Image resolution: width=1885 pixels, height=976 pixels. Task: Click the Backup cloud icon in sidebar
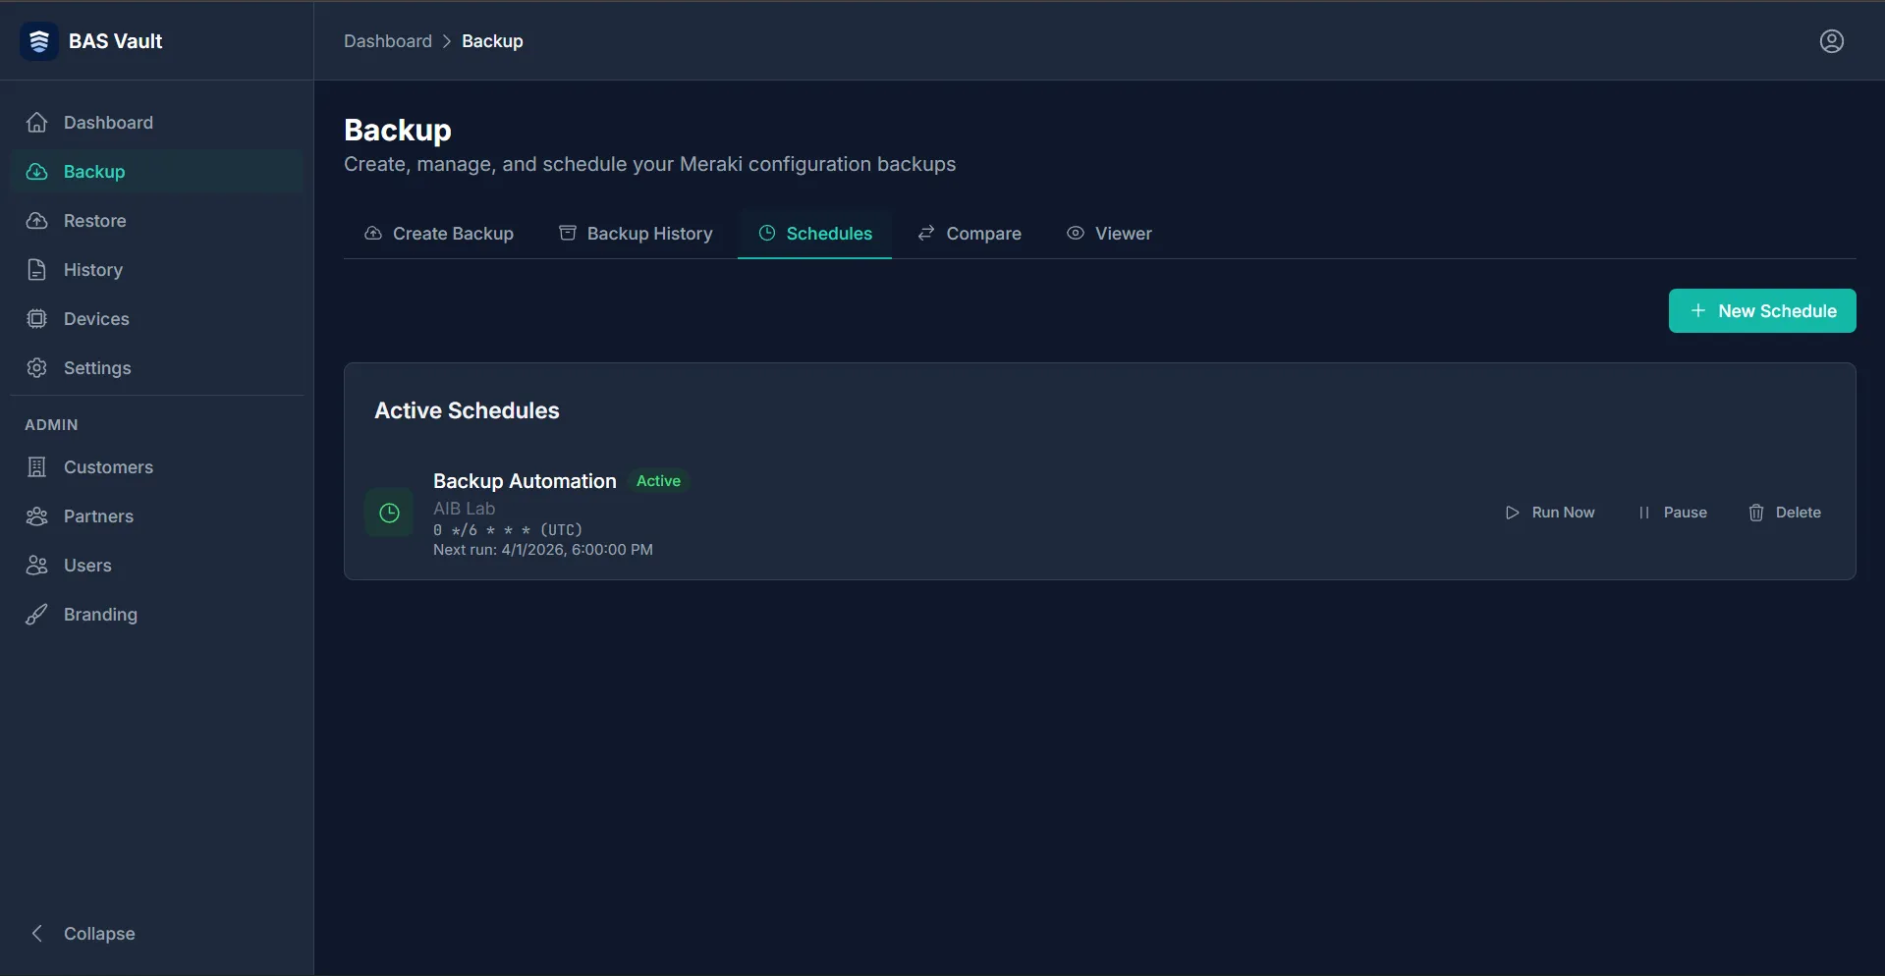[x=37, y=172]
